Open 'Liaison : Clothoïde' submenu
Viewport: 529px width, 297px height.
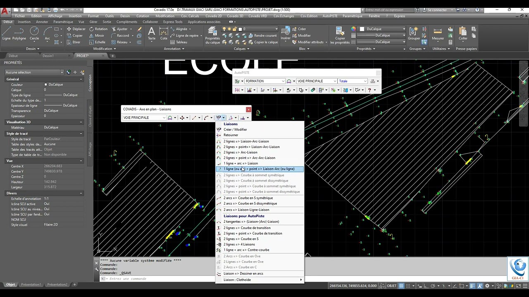tap(260, 280)
